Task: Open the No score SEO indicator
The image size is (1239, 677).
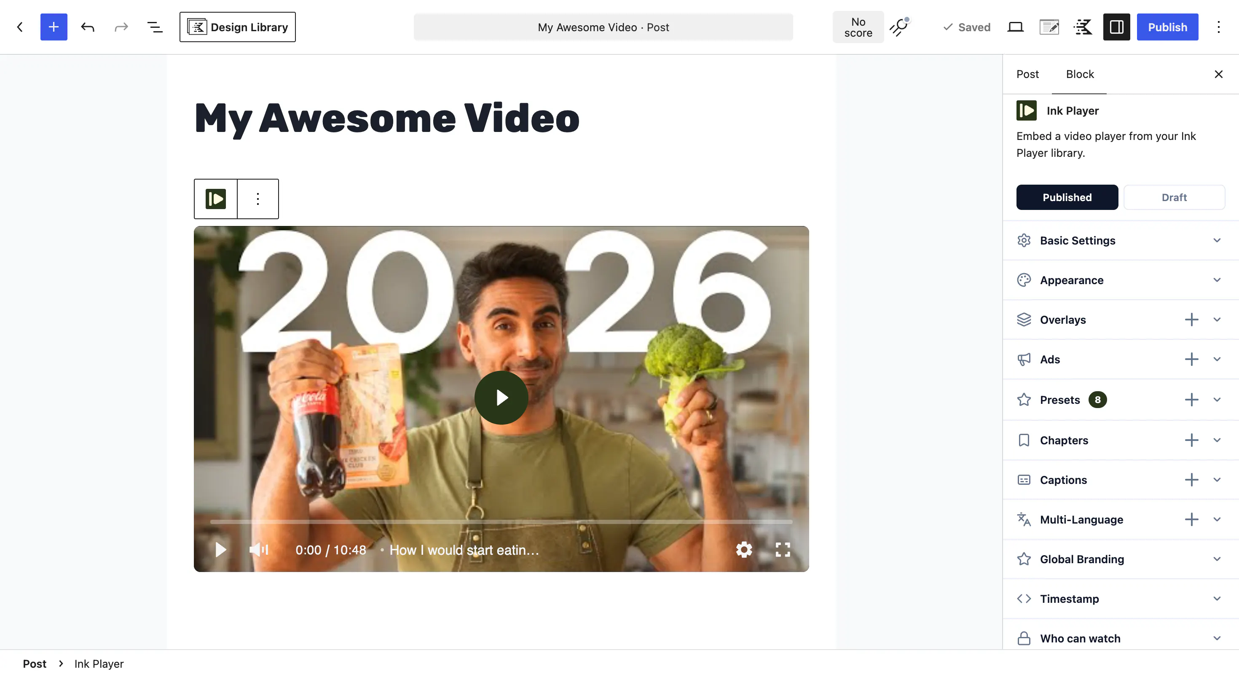Action: pos(858,27)
